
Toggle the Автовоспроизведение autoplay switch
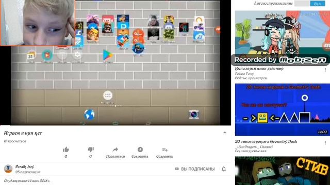pyautogui.click(x=310, y=4)
